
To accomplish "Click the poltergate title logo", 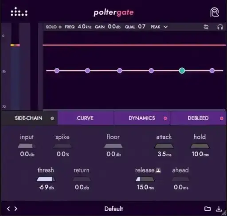I will (x=113, y=13).
